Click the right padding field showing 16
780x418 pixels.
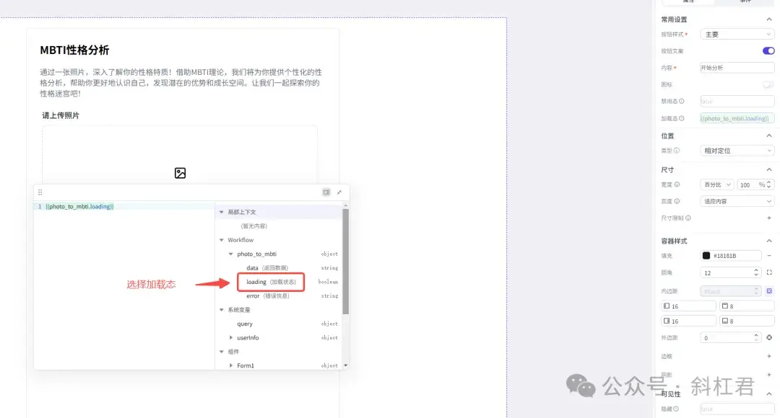[688, 321]
